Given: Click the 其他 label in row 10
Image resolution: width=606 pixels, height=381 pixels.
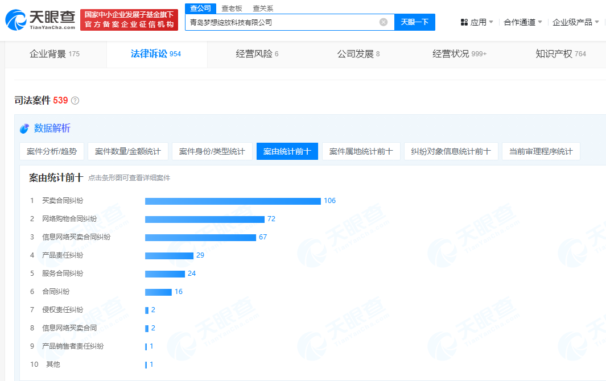Looking at the screenshot, I should click(53, 364).
